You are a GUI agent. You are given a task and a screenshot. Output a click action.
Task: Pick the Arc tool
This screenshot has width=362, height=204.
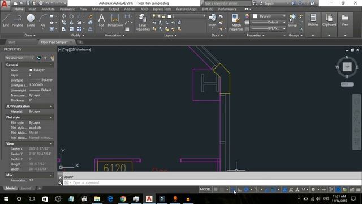point(43,20)
